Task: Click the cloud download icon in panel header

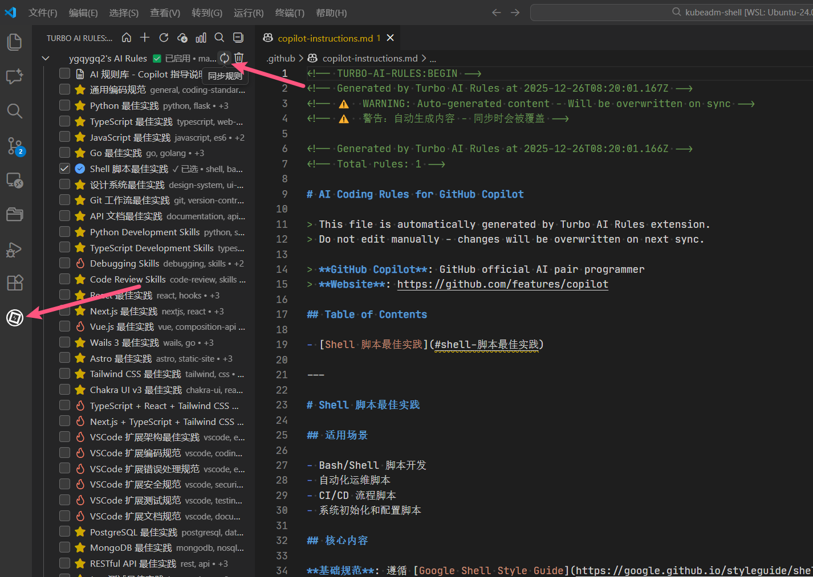Action: [x=182, y=38]
